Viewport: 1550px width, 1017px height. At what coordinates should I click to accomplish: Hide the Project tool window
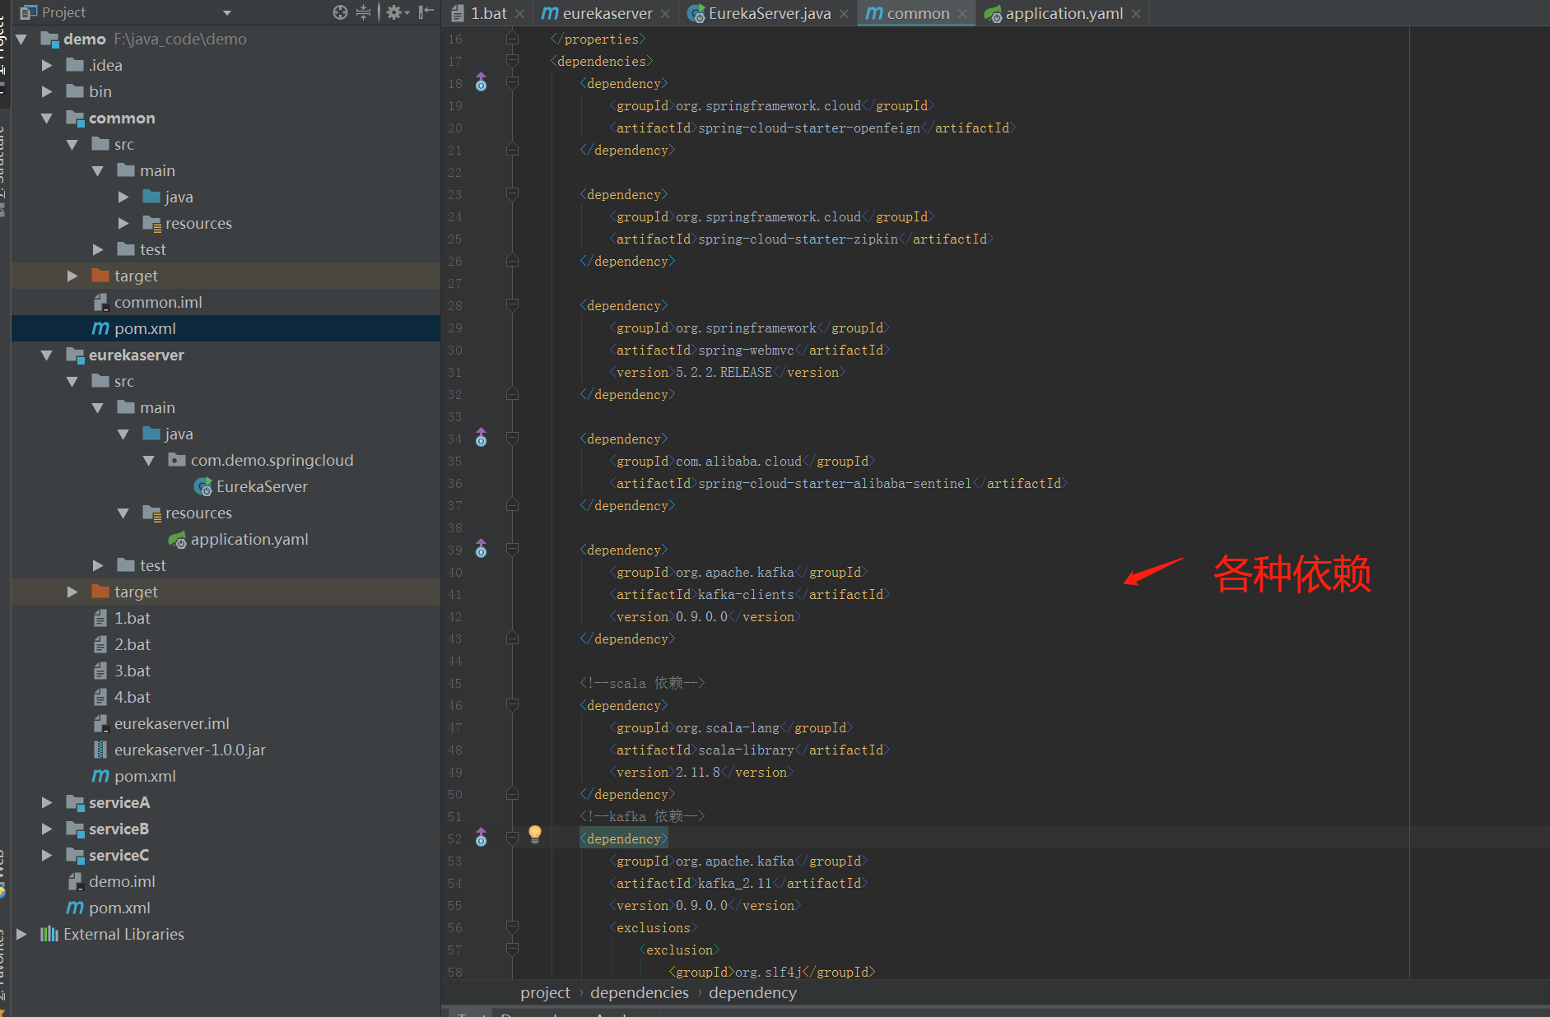pos(426,12)
